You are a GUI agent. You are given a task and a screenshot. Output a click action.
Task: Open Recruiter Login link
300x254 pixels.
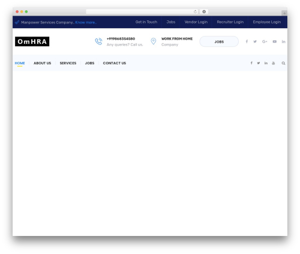pos(230,22)
